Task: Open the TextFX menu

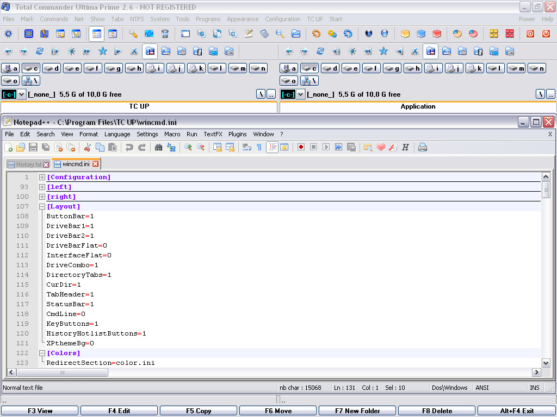Action: (213, 134)
